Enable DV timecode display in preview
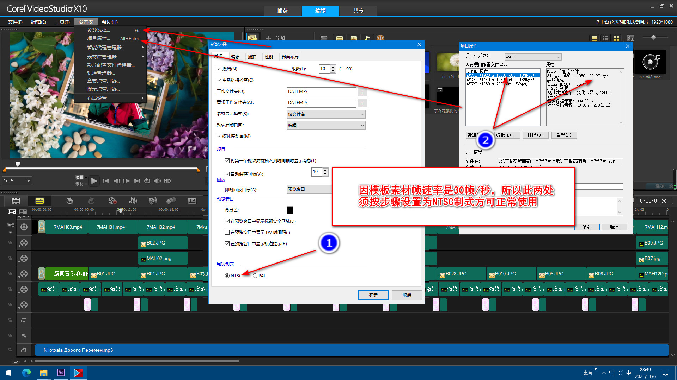The width and height of the screenshot is (677, 380). pos(227,233)
